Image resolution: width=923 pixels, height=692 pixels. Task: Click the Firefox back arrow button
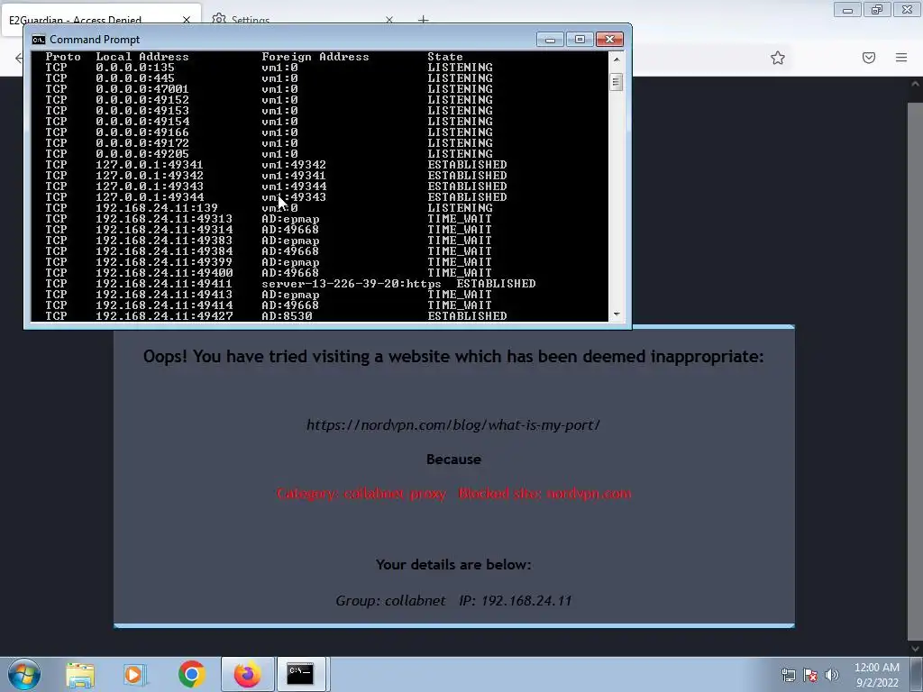[18, 58]
